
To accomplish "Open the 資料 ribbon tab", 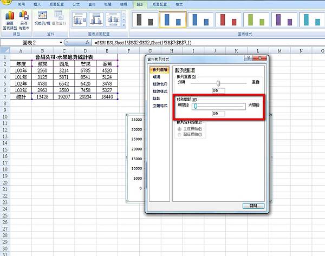I will (92, 4).
